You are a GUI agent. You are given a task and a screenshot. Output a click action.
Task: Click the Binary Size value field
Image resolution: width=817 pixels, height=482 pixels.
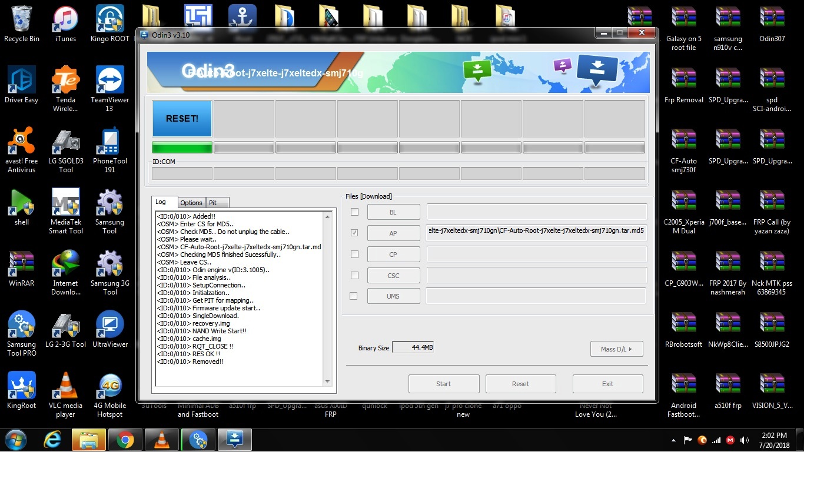point(413,348)
